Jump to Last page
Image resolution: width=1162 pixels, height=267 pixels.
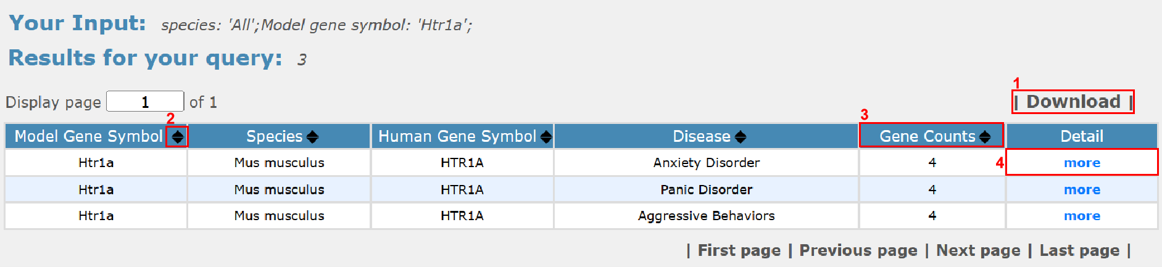pyautogui.click(x=1079, y=250)
